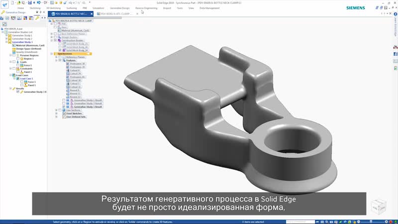Click the Undo arrow icon

tap(39, 3)
